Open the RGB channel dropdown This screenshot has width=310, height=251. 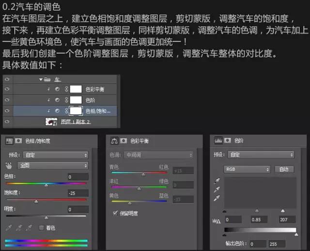coord(247,169)
